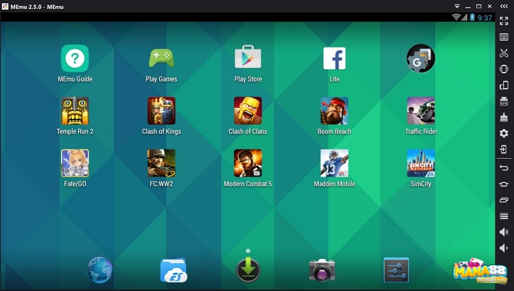Open the title bar dropdown arrow menu

point(457,6)
